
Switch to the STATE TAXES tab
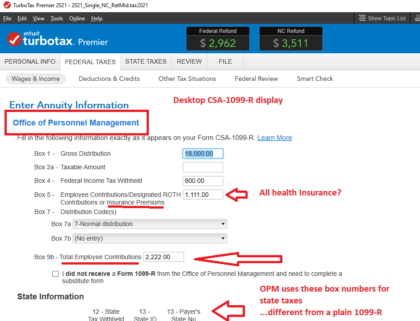pos(146,62)
